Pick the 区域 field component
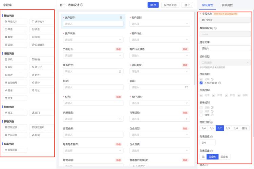Screen dimensions: 254x169 41,135
